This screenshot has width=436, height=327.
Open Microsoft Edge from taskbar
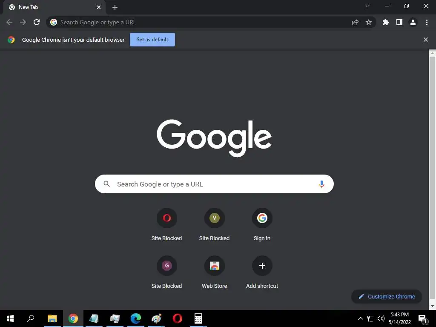[x=136, y=318]
